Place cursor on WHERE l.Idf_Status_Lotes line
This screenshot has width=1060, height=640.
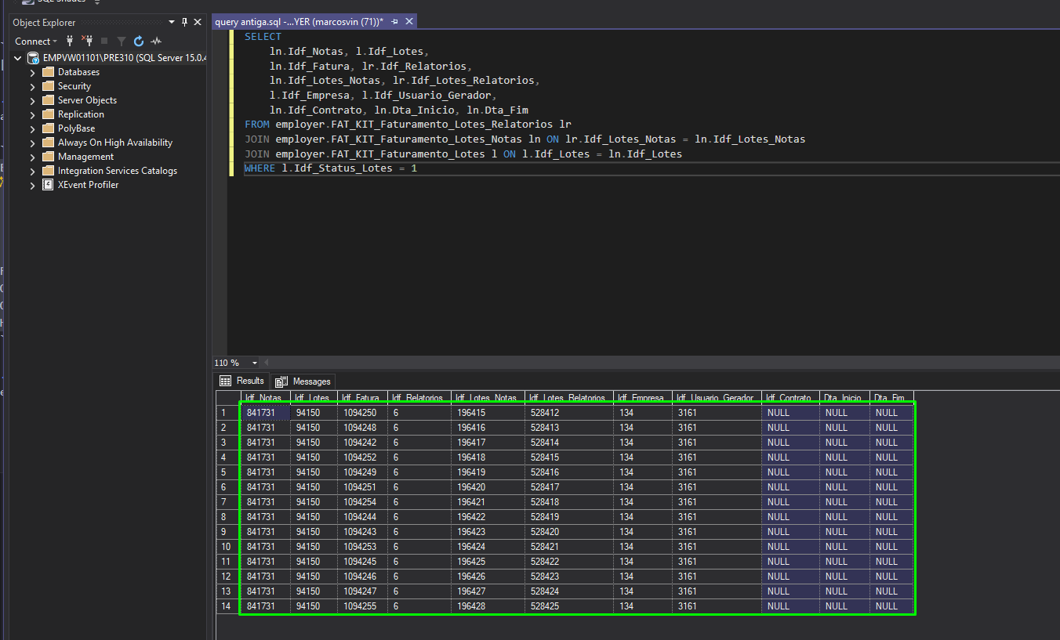click(330, 168)
